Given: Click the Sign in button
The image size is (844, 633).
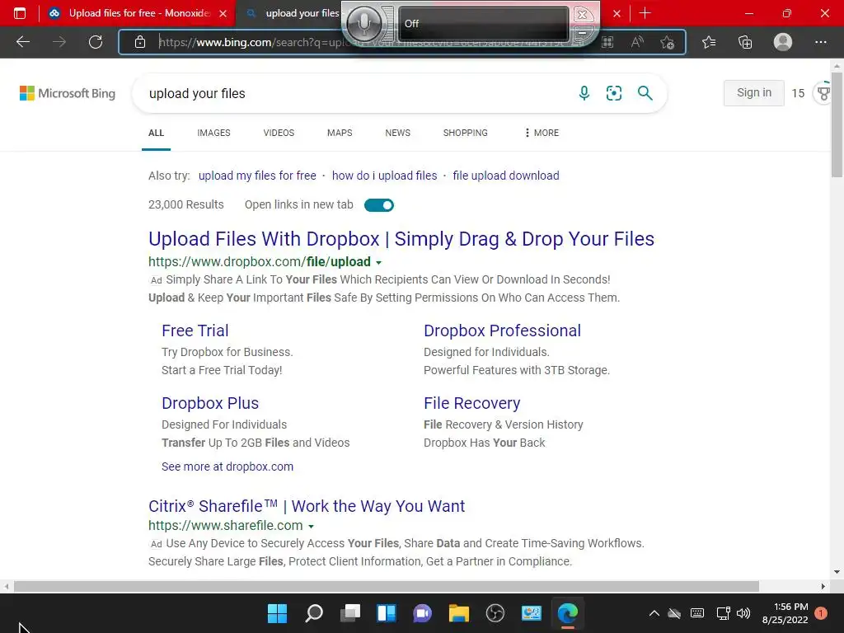Looking at the screenshot, I should coord(753,92).
